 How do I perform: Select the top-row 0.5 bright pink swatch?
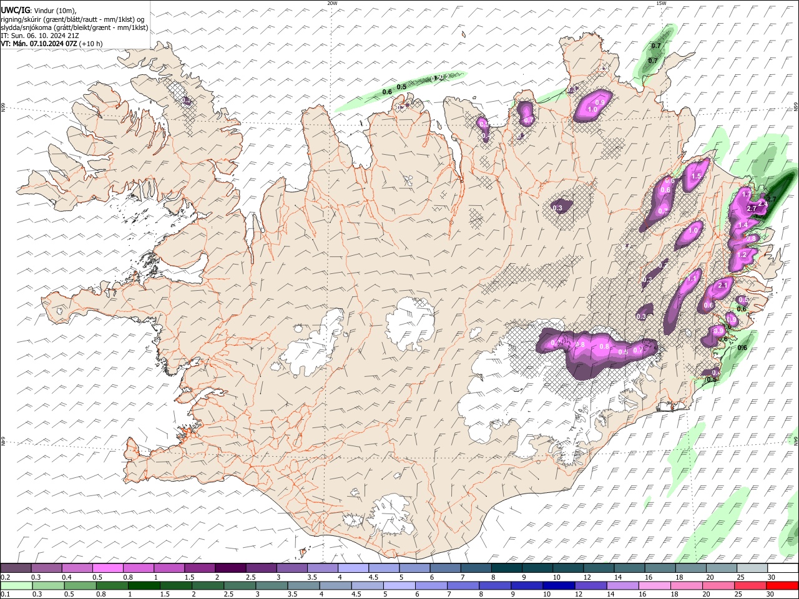click(x=107, y=568)
